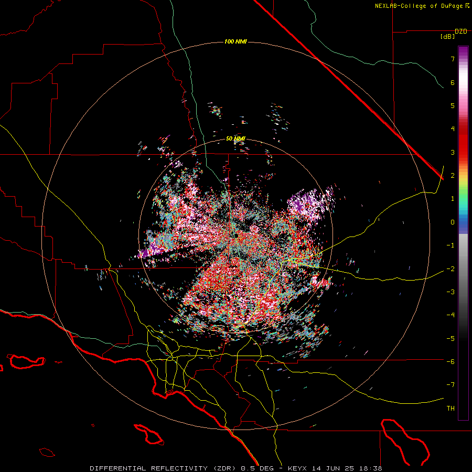Click the [dB] unit label

pos(447,37)
